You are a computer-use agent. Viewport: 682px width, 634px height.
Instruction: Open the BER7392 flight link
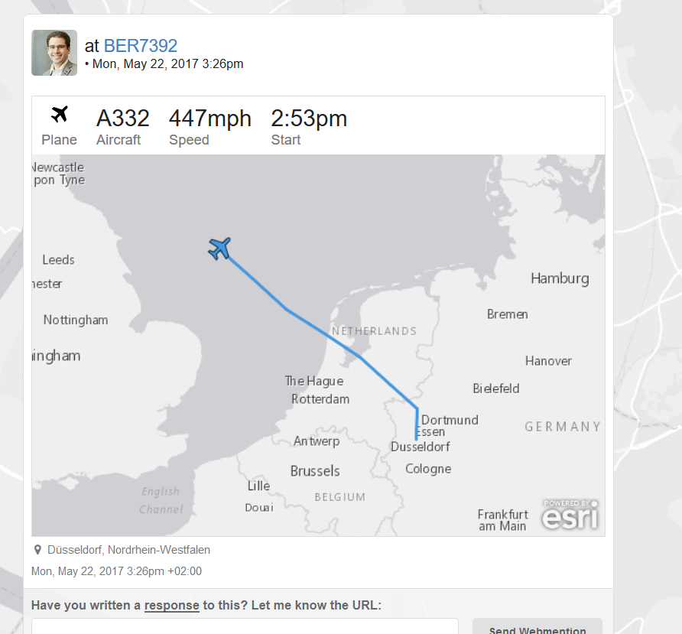point(141,46)
